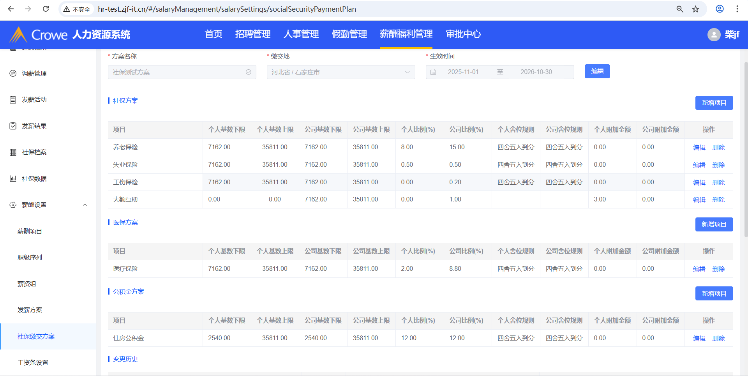
Task: Click the user avatar icon
Action: click(x=714, y=35)
